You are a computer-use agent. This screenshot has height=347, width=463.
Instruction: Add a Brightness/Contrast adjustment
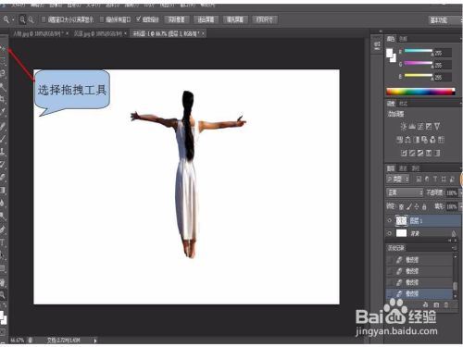tap(404, 126)
